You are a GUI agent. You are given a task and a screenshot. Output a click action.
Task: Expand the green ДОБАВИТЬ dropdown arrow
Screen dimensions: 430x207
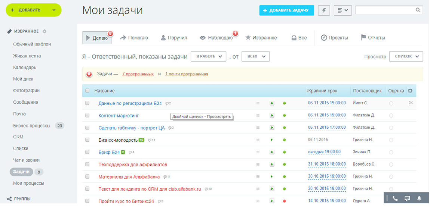click(x=54, y=10)
